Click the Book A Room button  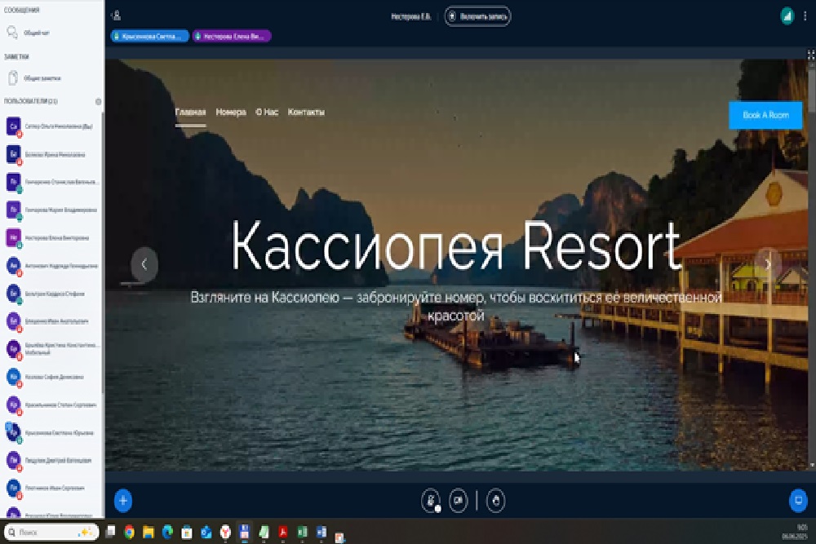tap(765, 115)
